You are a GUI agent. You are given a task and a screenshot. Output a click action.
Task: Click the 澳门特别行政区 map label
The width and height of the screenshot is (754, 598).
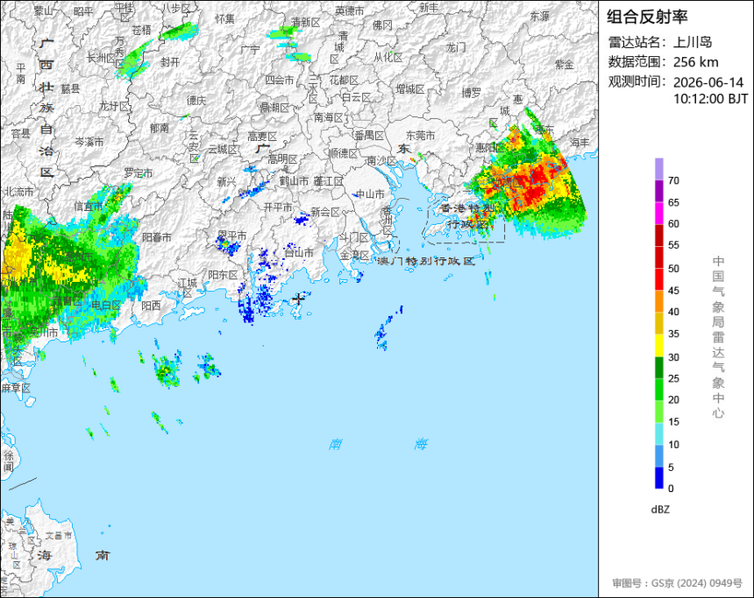425,261
